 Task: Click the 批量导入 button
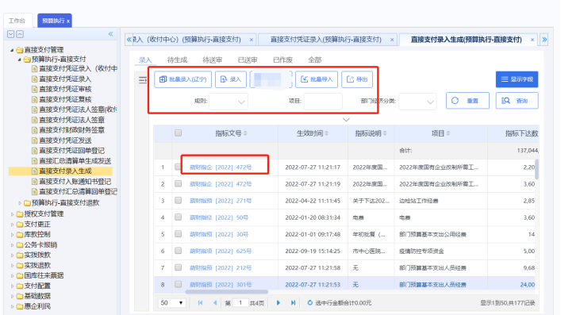317,79
